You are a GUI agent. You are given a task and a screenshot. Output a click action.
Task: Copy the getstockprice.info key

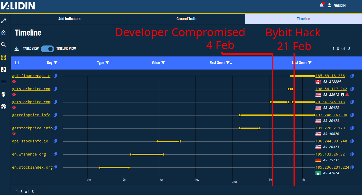55,128
